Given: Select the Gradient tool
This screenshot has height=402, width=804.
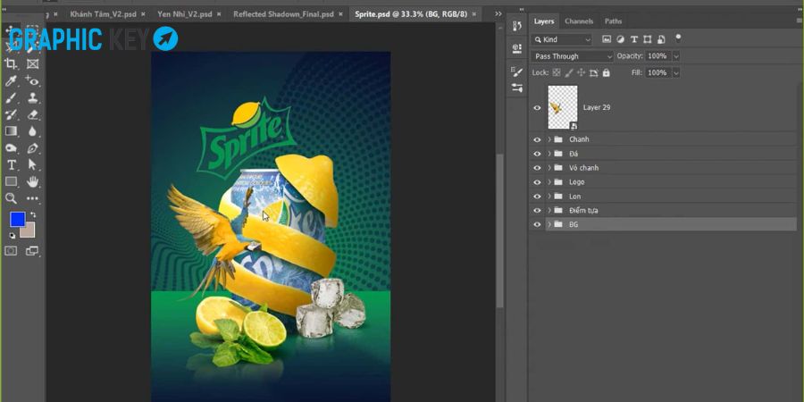Looking at the screenshot, I should coord(11,131).
